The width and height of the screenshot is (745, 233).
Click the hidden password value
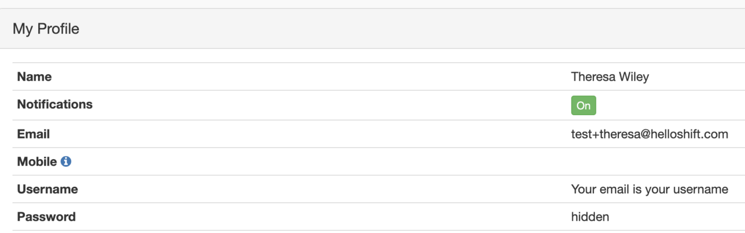click(590, 217)
